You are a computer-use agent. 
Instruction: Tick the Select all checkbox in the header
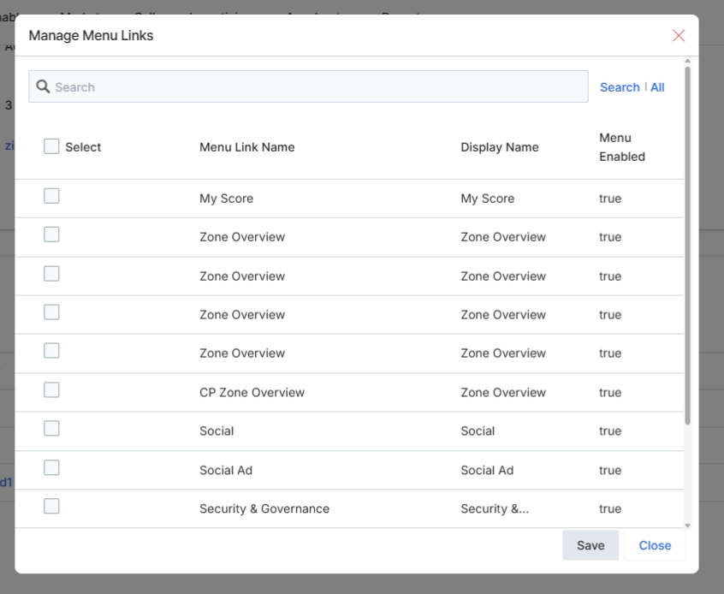(x=51, y=146)
